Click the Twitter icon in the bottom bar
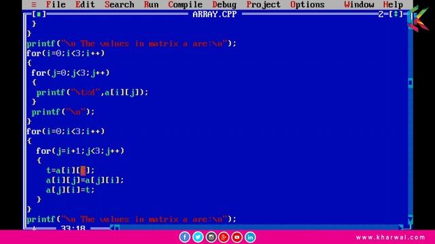435x244 pixels. pos(198,237)
